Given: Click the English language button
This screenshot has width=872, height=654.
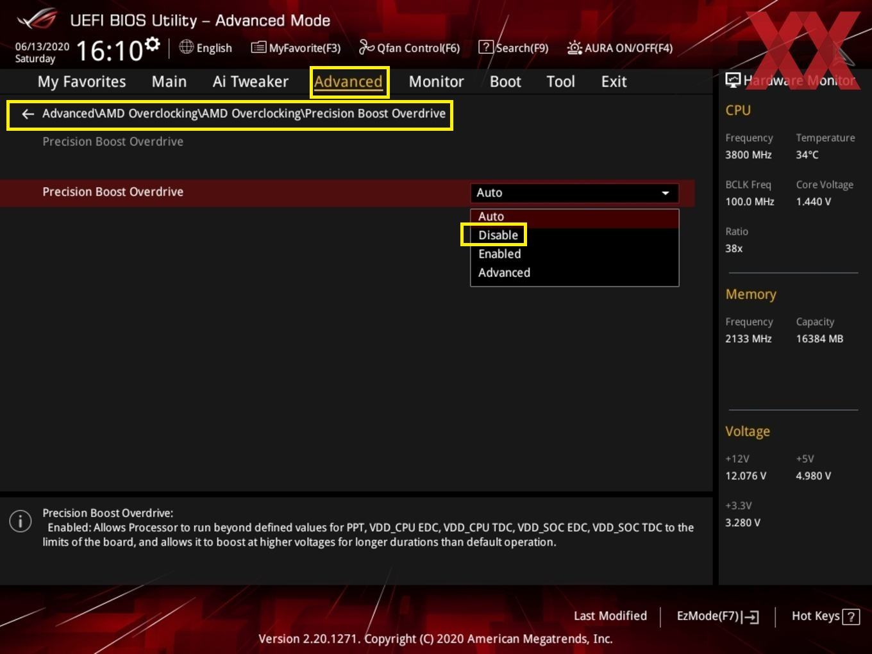Looking at the screenshot, I should click(x=206, y=47).
